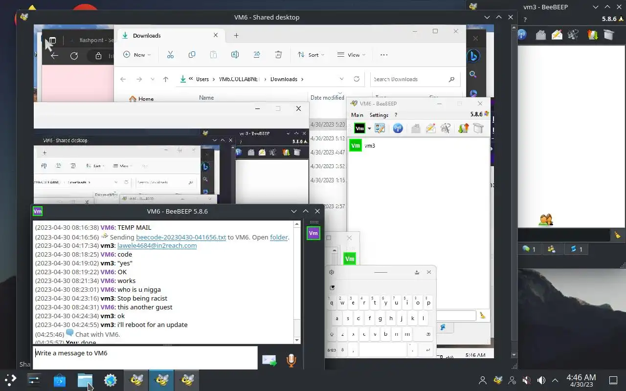626x391 pixels.
Task: Click the lawele4684@in2reach.com email link
Action: pyautogui.click(x=157, y=246)
